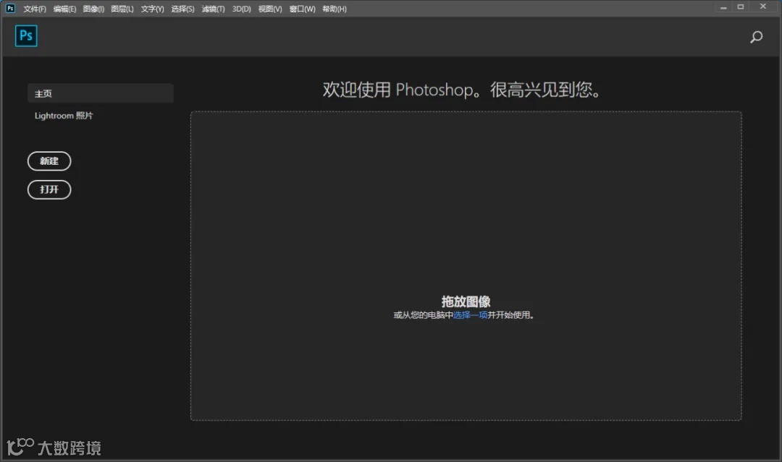Viewport: 782px width, 462px height.
Task: Open the 3D(D) menu
Action: click(241, 9)
